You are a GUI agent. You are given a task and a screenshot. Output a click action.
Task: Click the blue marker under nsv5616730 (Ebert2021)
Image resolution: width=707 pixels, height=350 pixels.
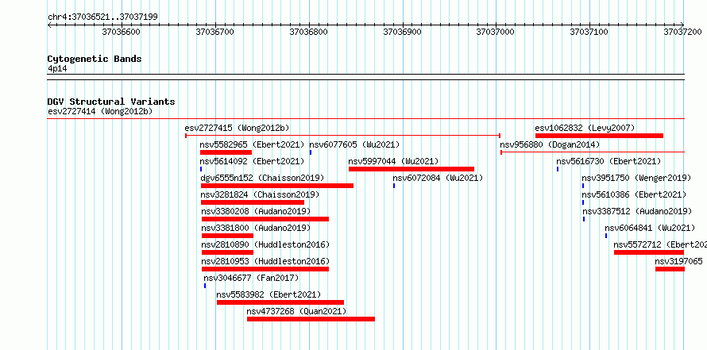(558, 169)
